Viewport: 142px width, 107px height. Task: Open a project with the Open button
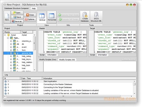pyautogui.click(x=17, y=13)
